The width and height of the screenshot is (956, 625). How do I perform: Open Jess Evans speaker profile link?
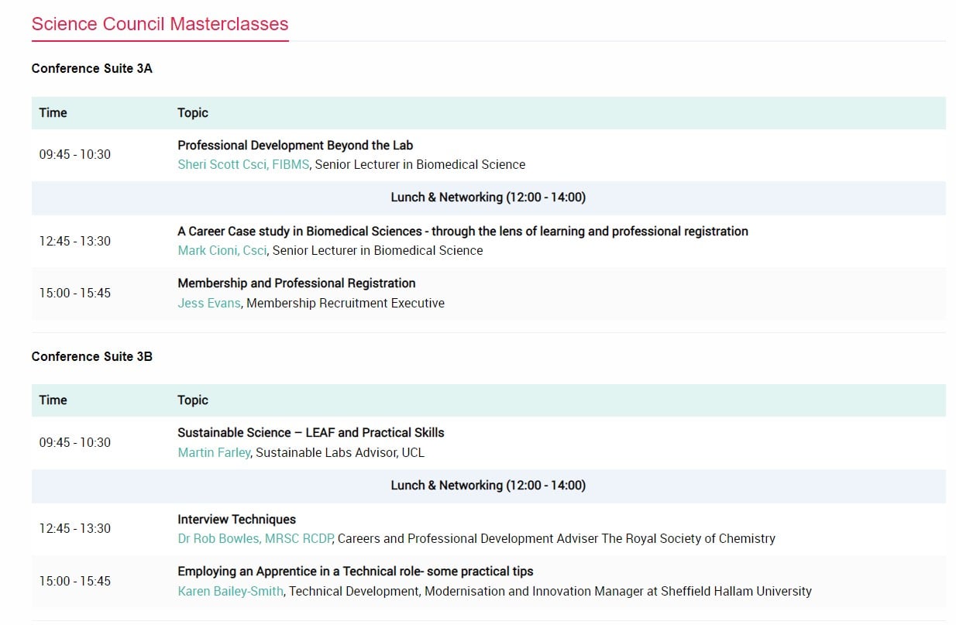pyautogui.click(x=209, y=303)
